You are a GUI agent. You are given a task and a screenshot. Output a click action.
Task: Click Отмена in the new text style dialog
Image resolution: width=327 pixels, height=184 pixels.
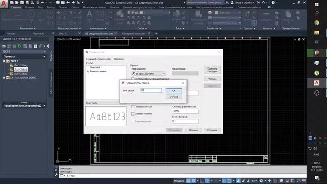[x=174, y=97]
